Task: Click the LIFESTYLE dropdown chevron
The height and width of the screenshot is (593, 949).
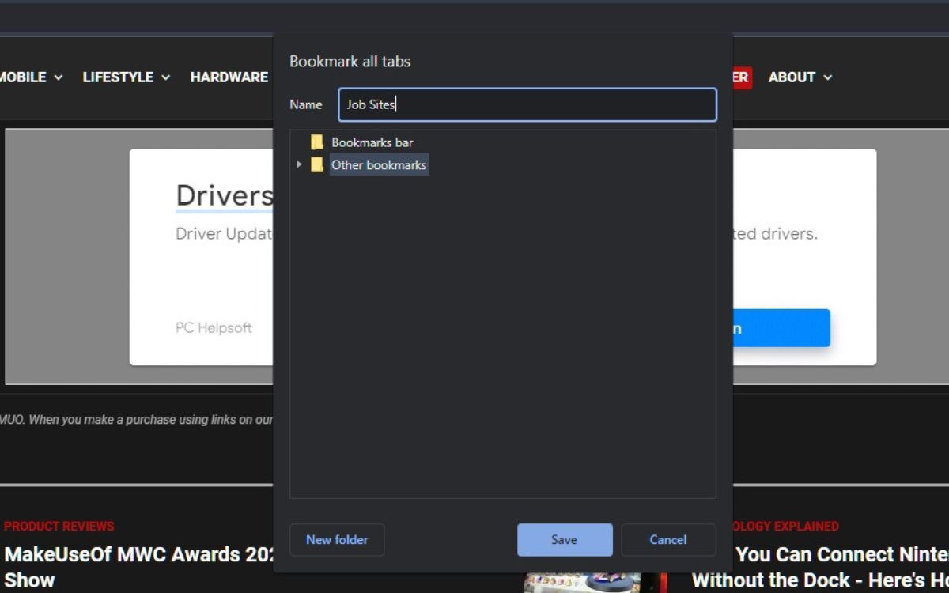Action: pyautogui.click(x=165, y=77)
